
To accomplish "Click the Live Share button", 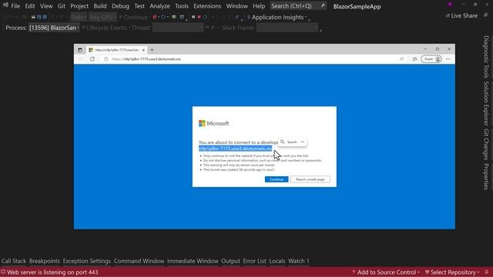I will click(x=461, y=15).
